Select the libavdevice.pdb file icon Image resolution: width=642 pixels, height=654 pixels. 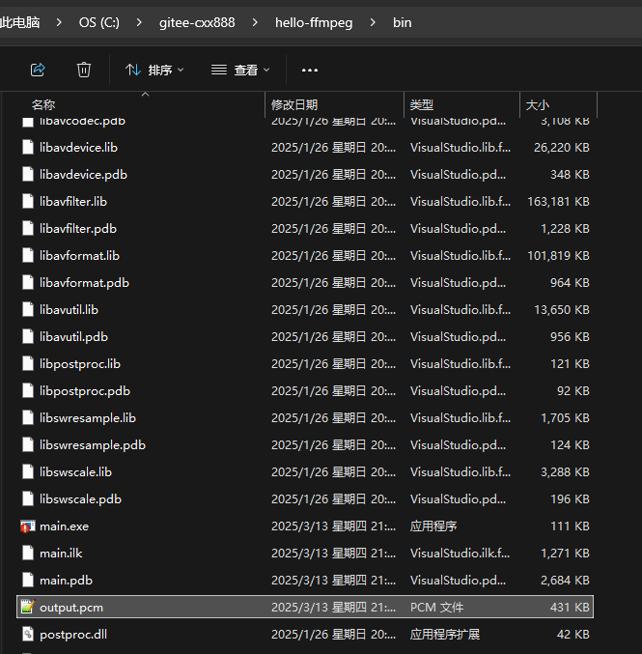tap(27, 174)
